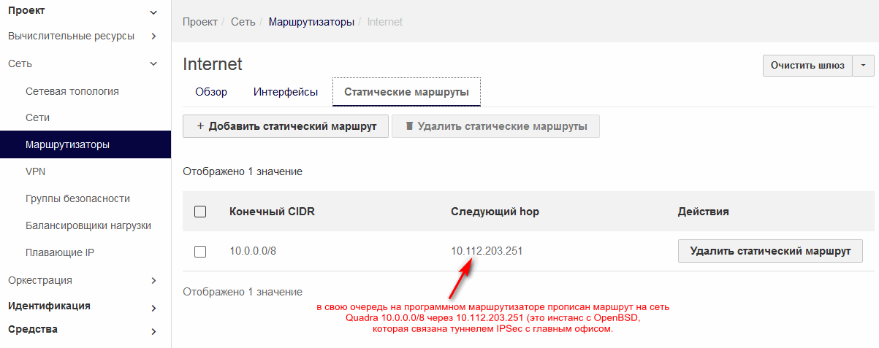The height and width of the screenshot is (348, 879).
Task: Toggle select-all checkbox in table header
Action: [x=200, y=212]
